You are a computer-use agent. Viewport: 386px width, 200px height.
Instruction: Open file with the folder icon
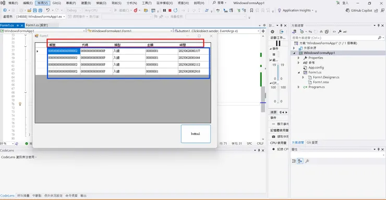coord(29,10)
